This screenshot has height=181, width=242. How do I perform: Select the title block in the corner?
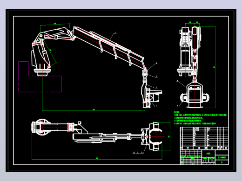[204, 157]
